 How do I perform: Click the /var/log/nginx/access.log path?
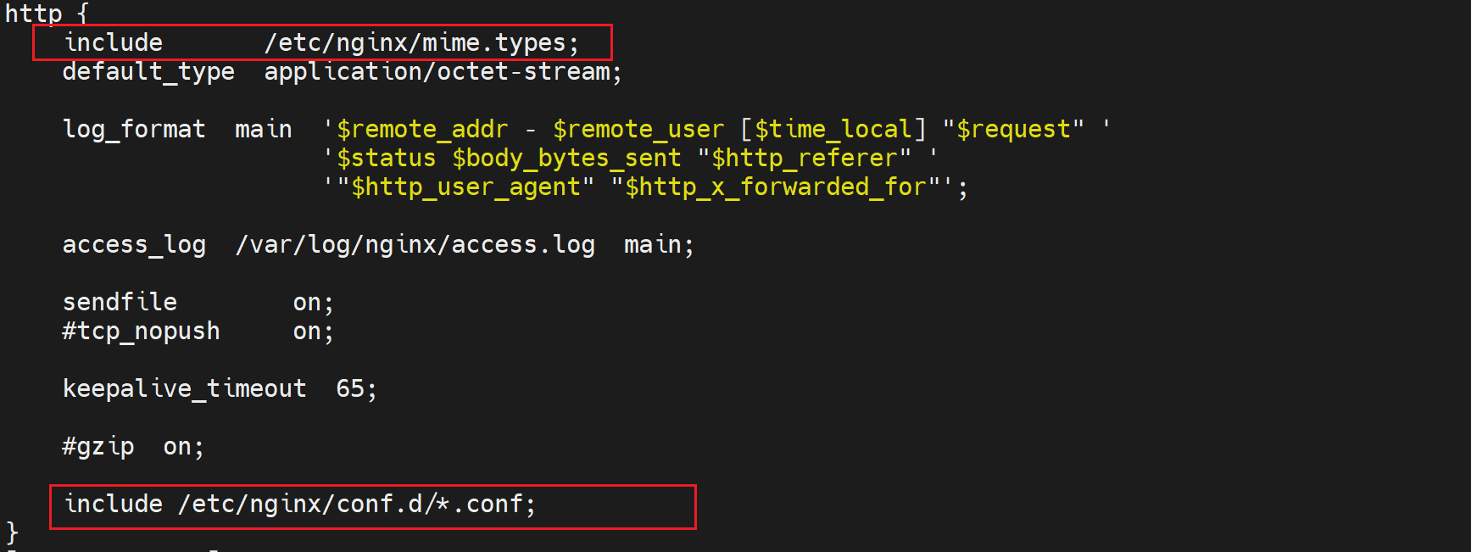(415, 245)
